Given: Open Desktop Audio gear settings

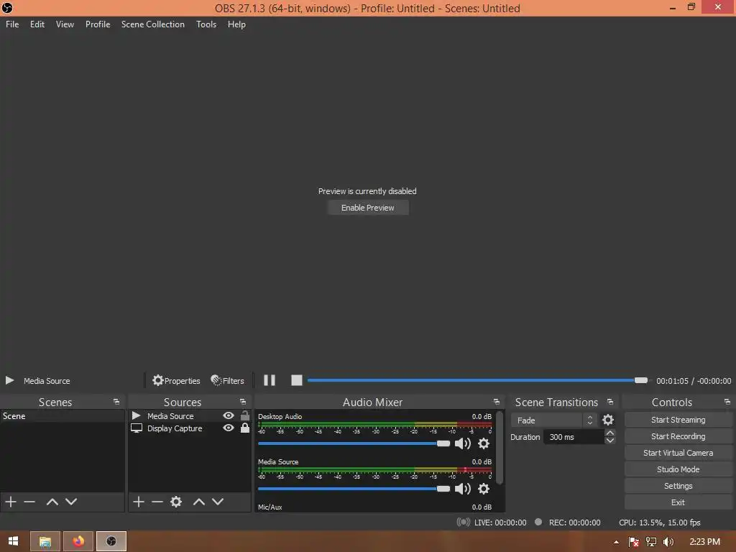Looking at the screenshot, I should coord(484,443).
